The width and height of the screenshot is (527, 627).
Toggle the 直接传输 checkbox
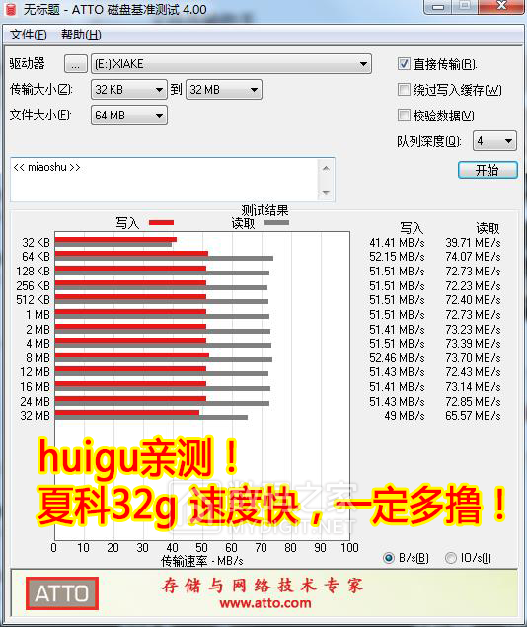click(404, 63)
